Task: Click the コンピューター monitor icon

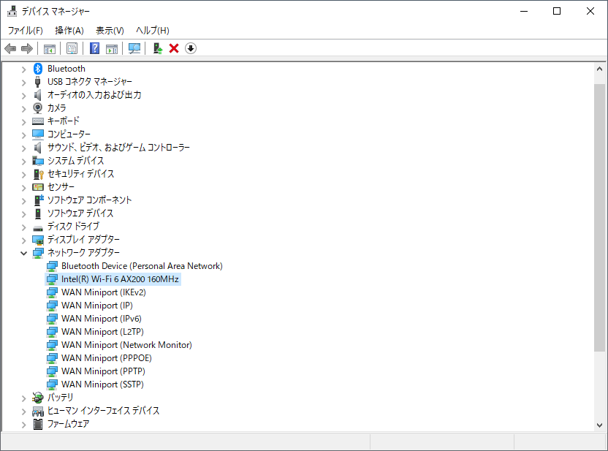Action: [x=38, y=134]
